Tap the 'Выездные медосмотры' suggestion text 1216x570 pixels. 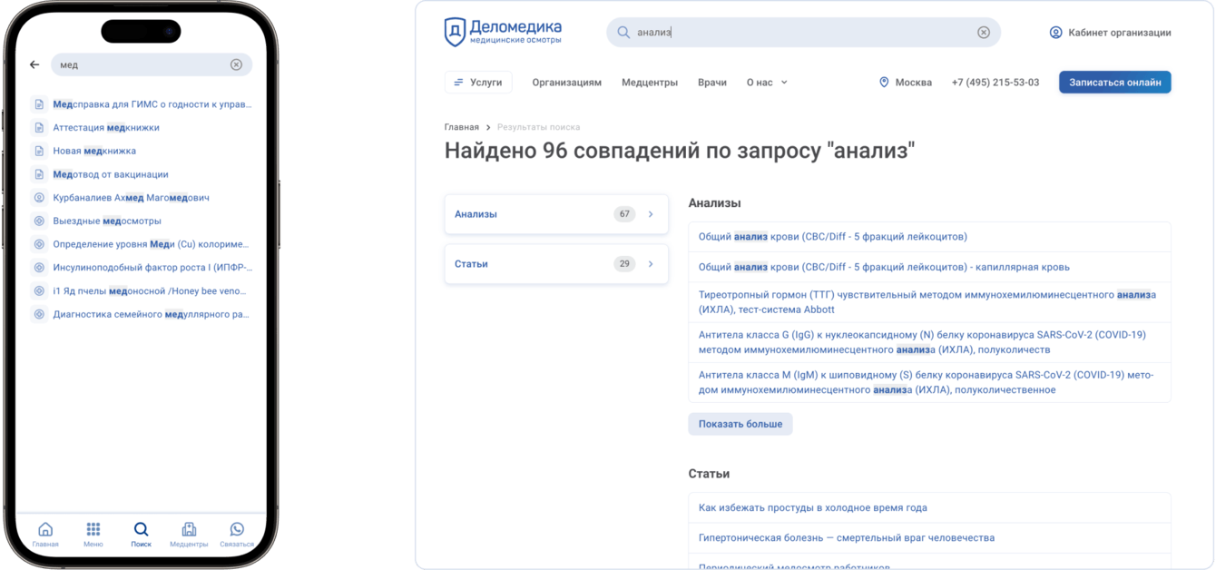pyautogui.click(x=107, y=221)
